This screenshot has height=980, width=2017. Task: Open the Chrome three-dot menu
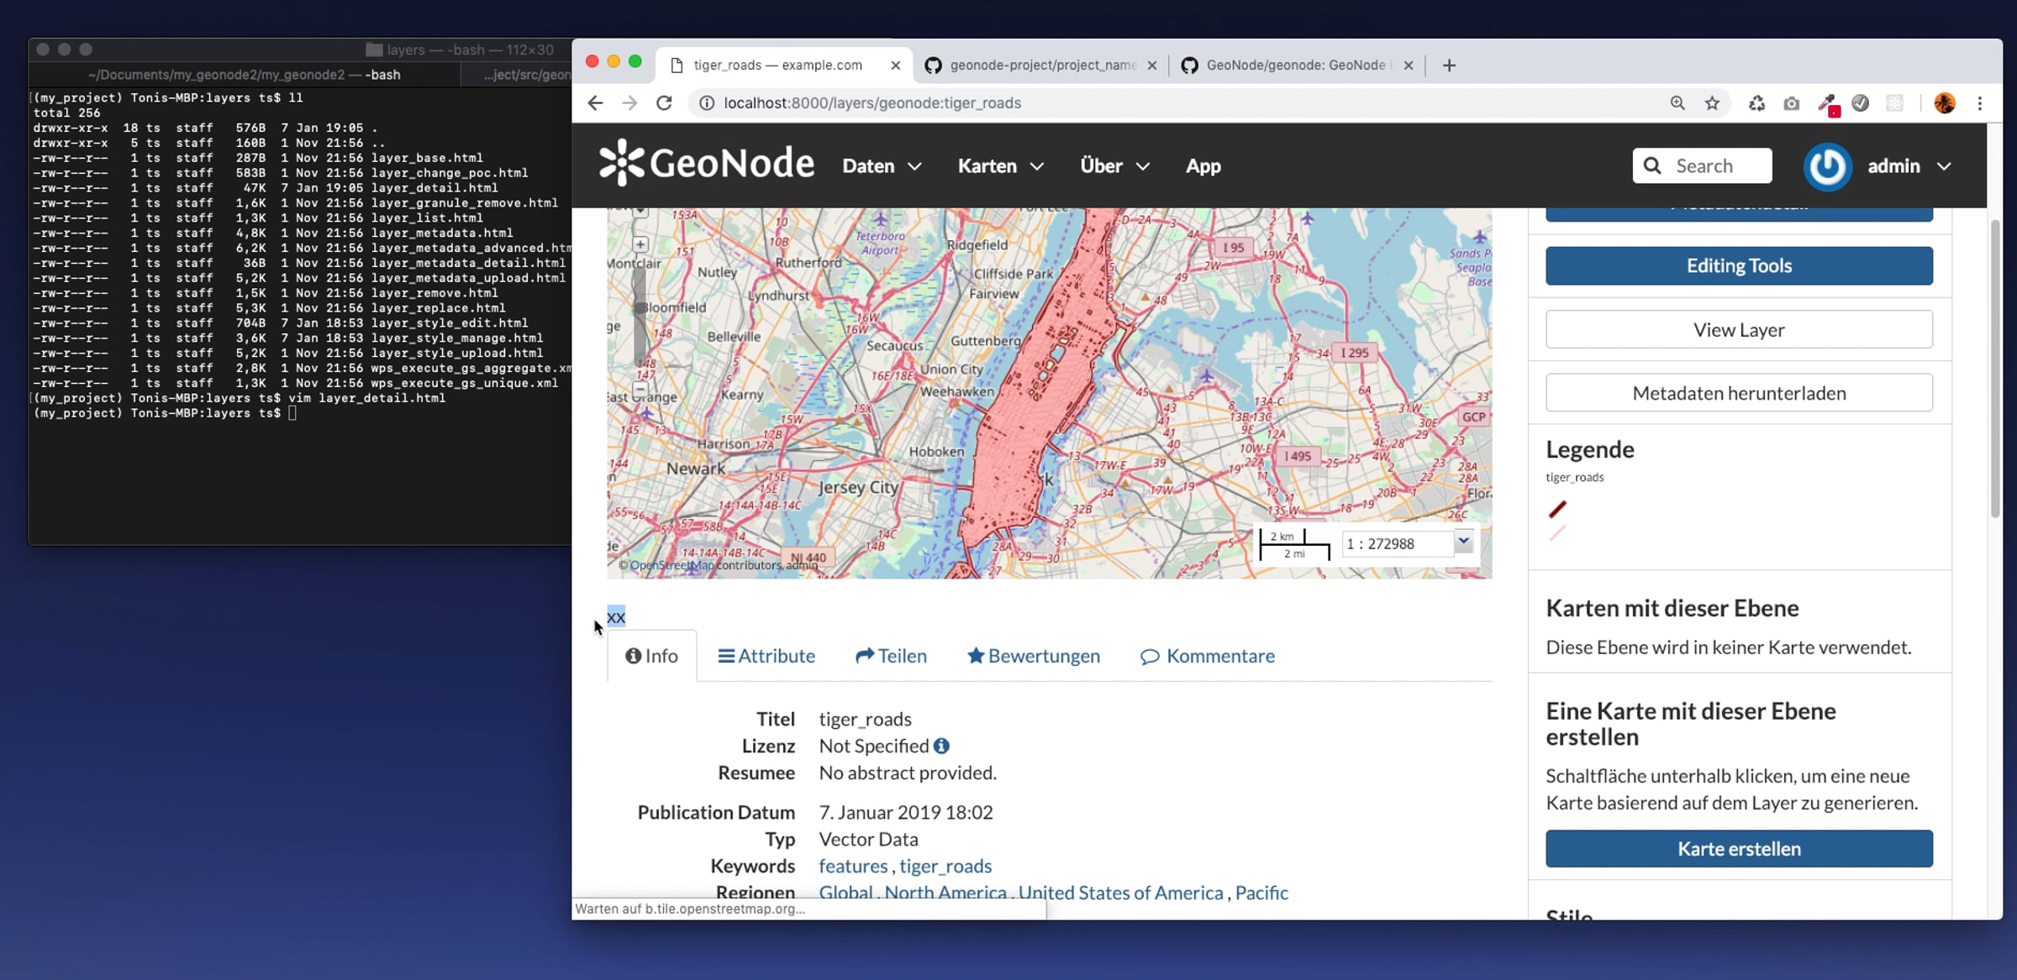[x=1980, y=103]
